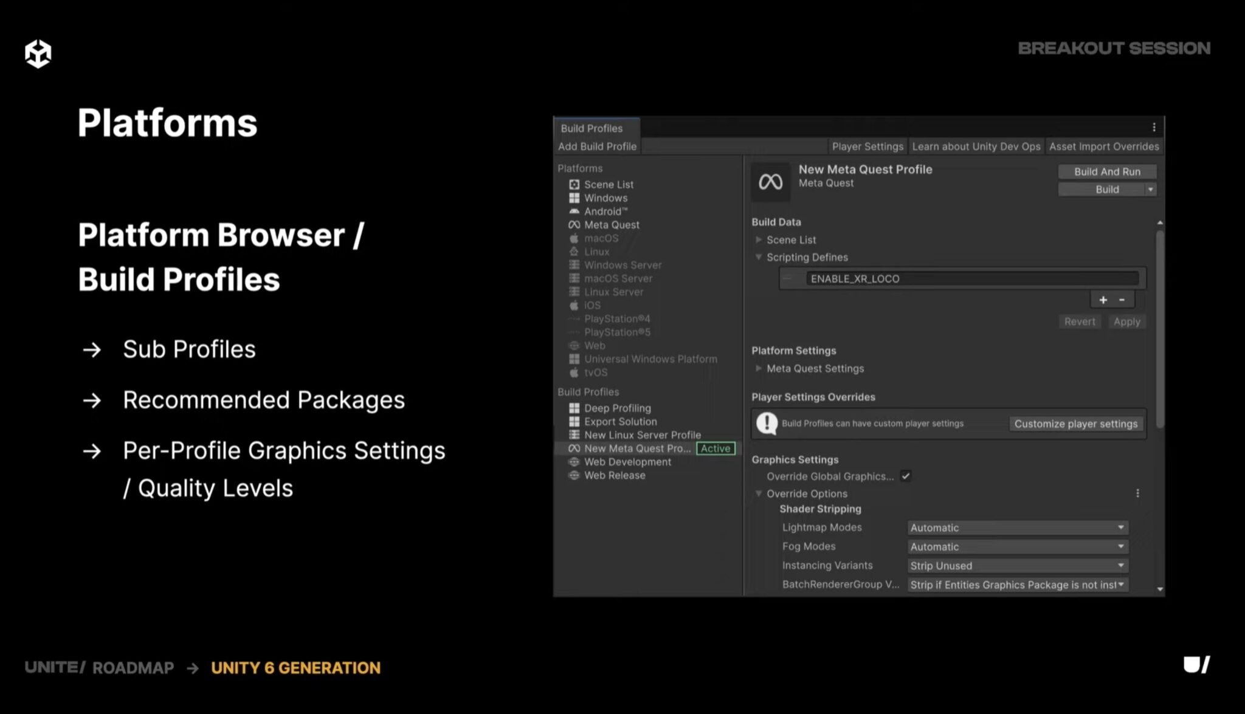Screen dimensions: 1245x714
Task: Click the Web globe icon in Platforms
Action: click(574, 345)
